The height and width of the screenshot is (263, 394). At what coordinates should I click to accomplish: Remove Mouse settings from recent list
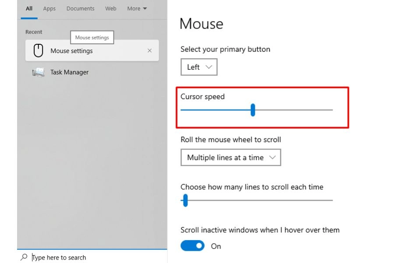150,50
